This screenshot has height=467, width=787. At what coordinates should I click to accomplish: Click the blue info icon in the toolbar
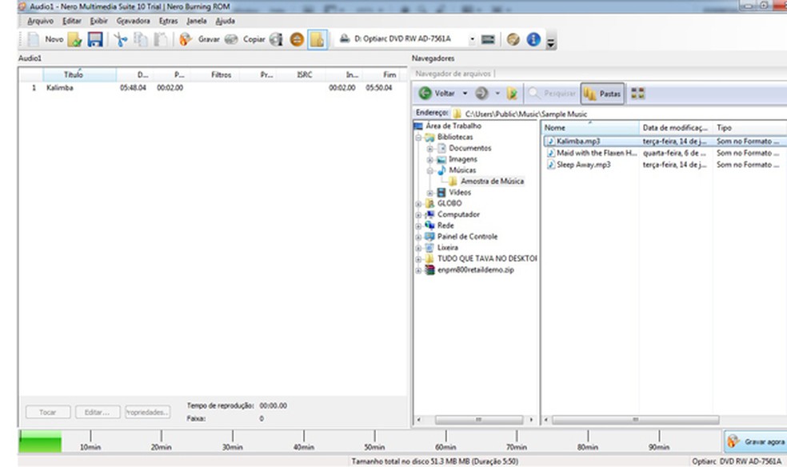[533, 39]
